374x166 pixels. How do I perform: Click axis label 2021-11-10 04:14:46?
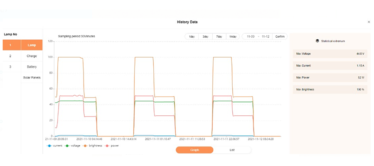point(89,138)
